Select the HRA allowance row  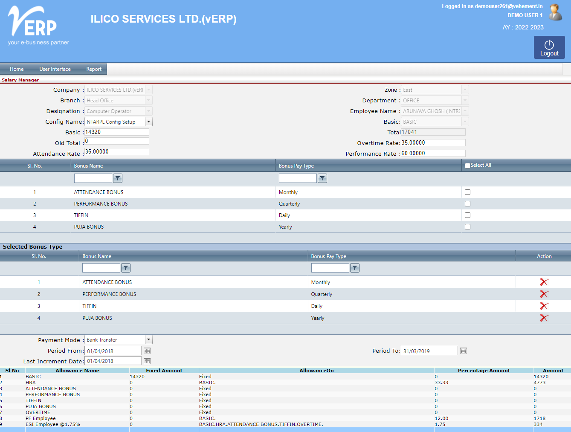[x=285, y=383]
